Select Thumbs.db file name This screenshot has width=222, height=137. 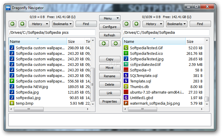(x=139, y=87)
